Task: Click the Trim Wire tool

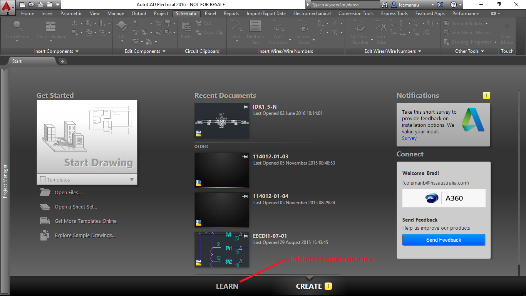Action: [x=381, y=32]
